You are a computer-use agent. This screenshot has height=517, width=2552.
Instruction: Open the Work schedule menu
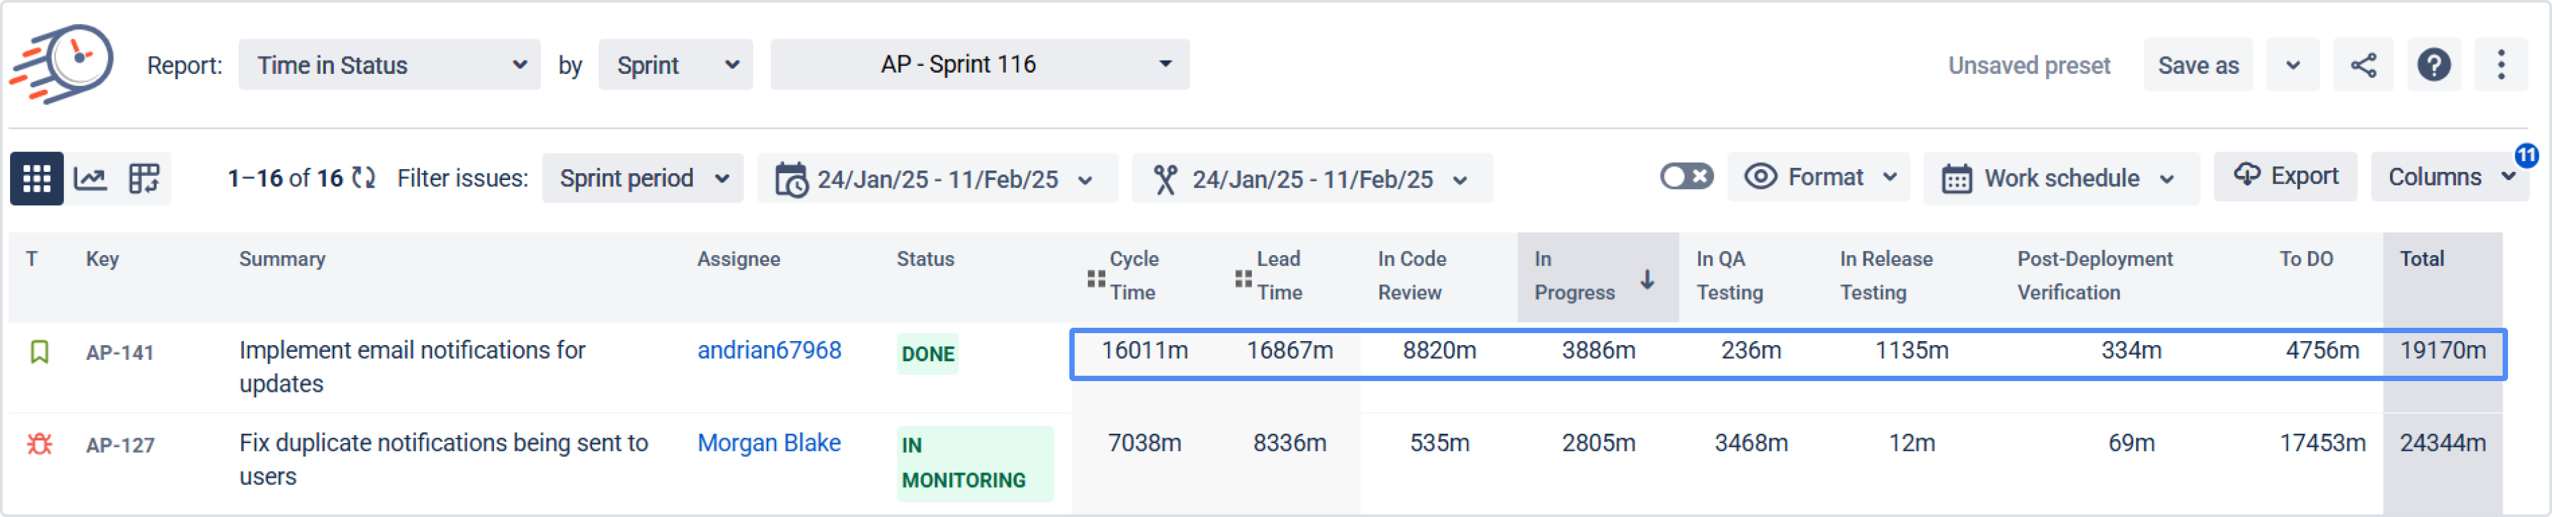[x=2059, y=179]
